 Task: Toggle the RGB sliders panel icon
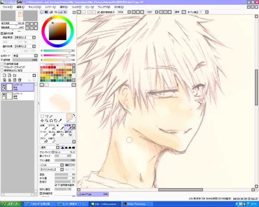point(47,12)
